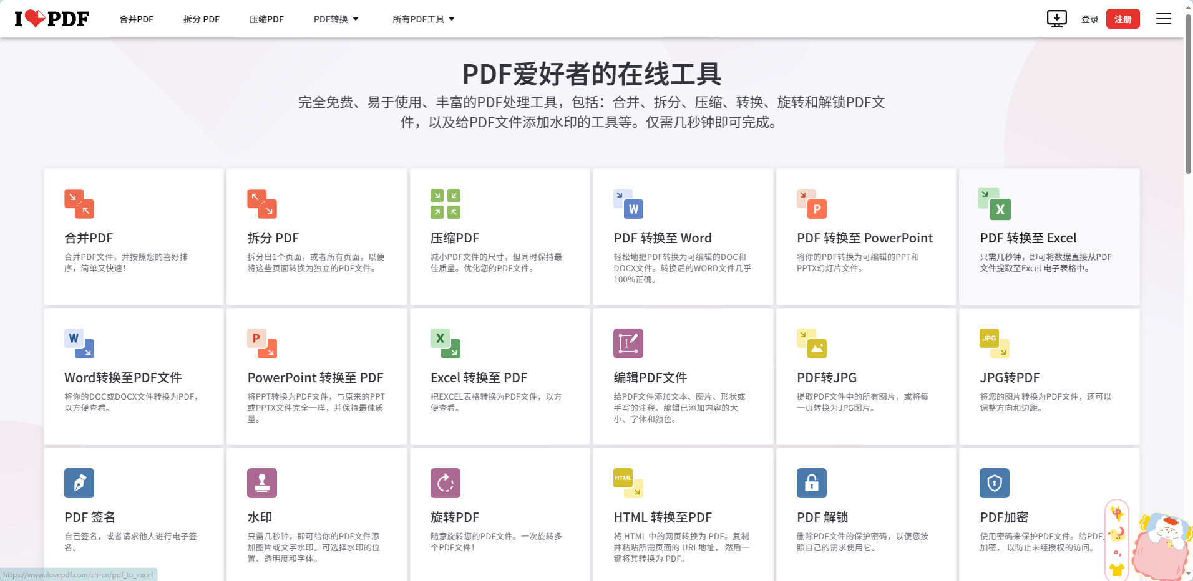
Task: Click the scrollbar down arrow
Action: point(1188,574)
